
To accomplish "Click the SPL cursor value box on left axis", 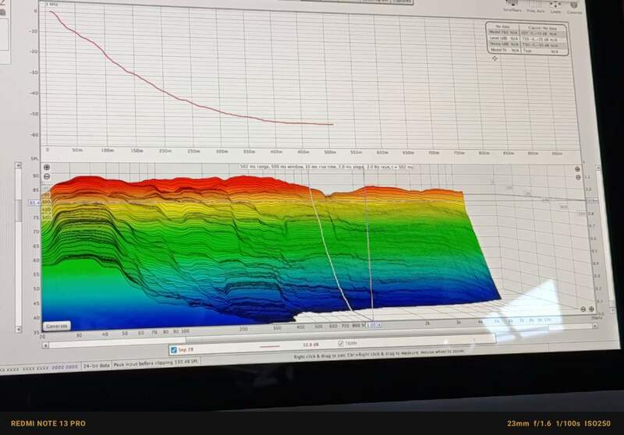I will (34, 203).
